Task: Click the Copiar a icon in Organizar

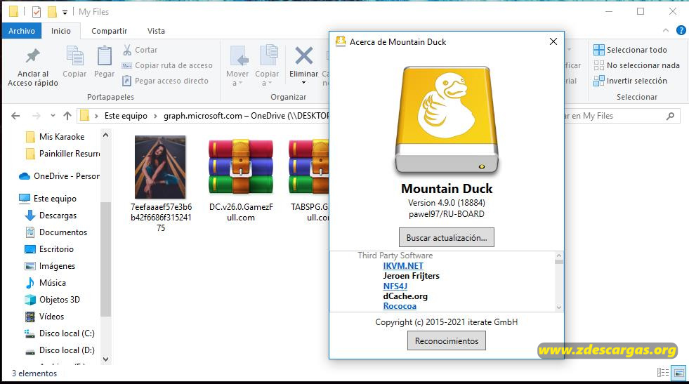Action: click(x=268, y=55)
